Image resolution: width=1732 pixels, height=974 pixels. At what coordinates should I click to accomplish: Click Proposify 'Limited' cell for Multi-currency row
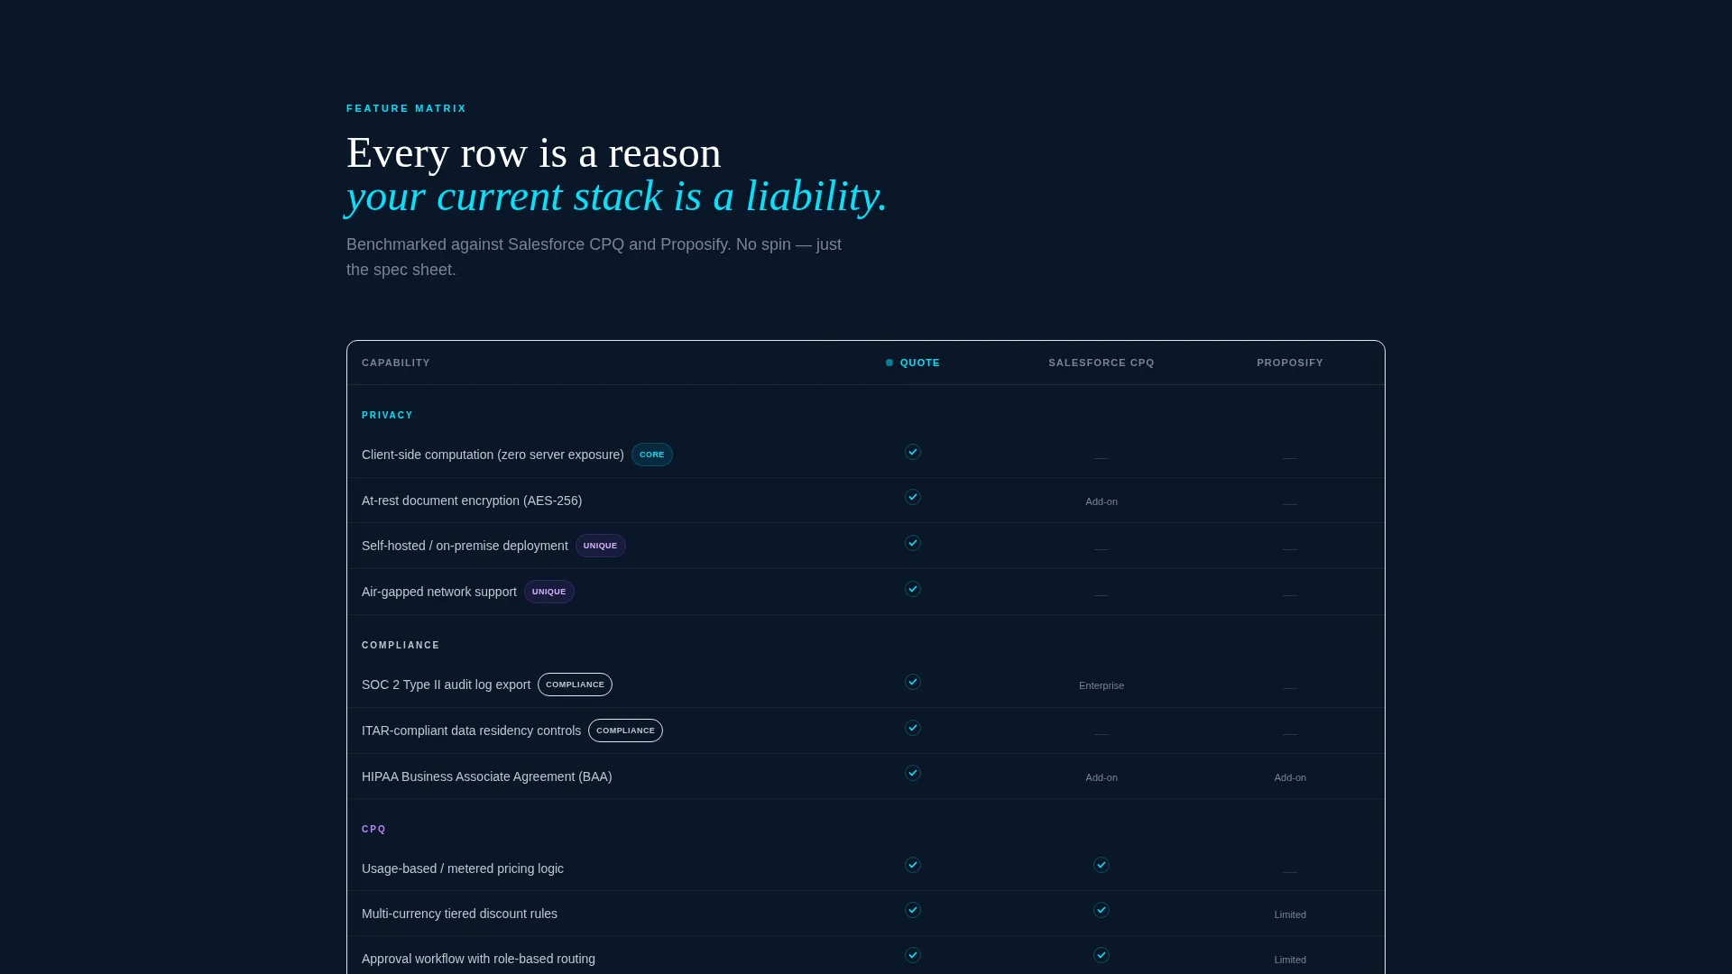tap(1290, 914)
